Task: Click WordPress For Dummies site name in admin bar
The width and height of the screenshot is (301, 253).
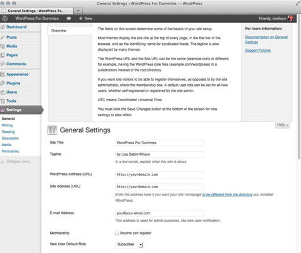Action: 37,18
